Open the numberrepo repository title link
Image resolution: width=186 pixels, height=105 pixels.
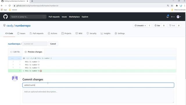coord(23,26)
